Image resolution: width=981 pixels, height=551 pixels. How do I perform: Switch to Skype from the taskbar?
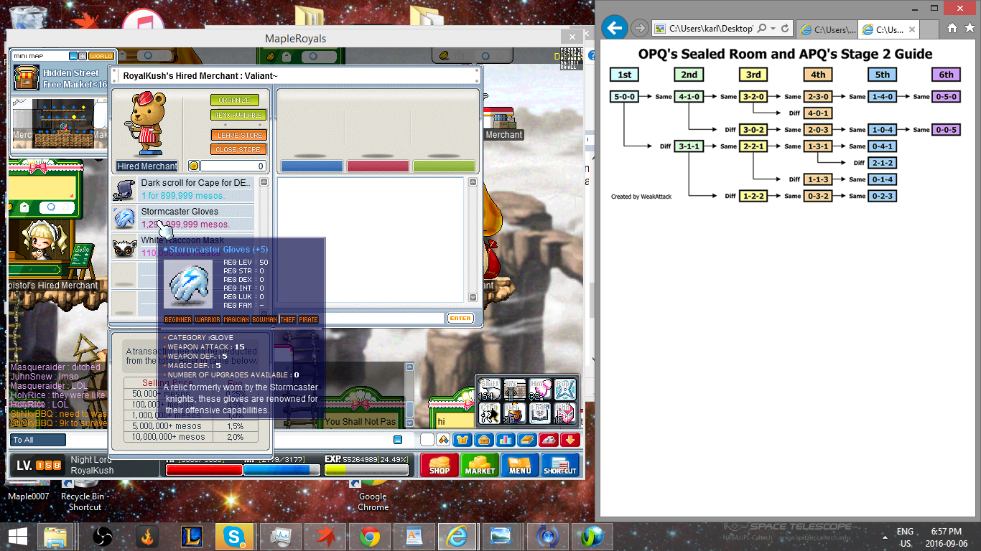235,536
